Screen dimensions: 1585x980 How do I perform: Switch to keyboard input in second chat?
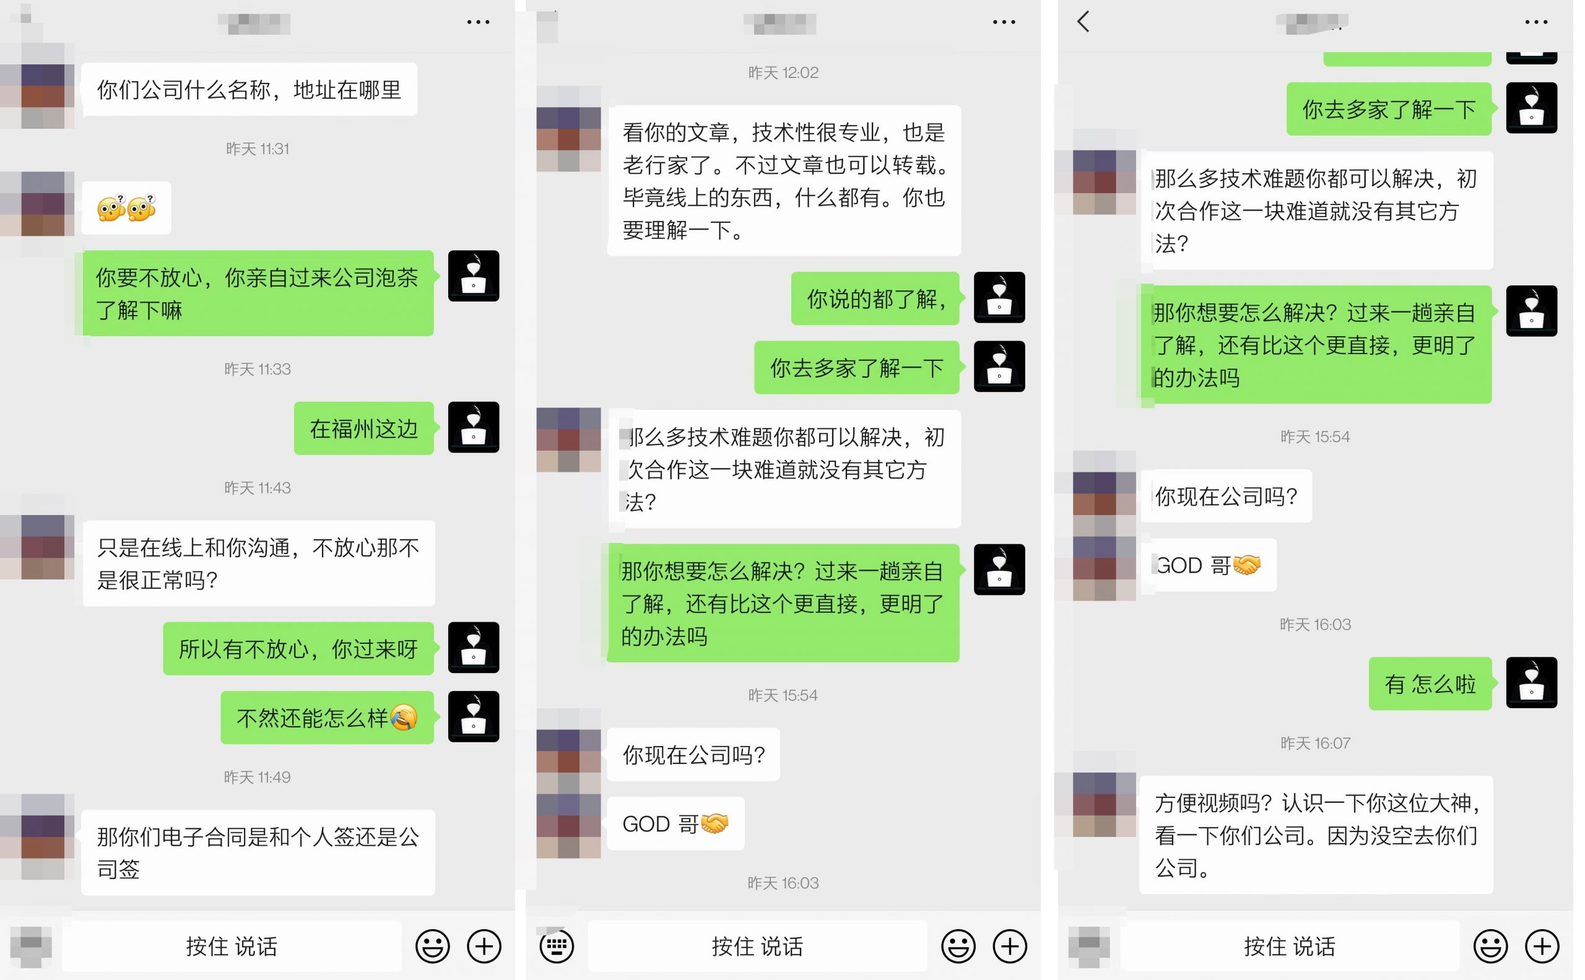pyautogui.click(x=556, y=947)
